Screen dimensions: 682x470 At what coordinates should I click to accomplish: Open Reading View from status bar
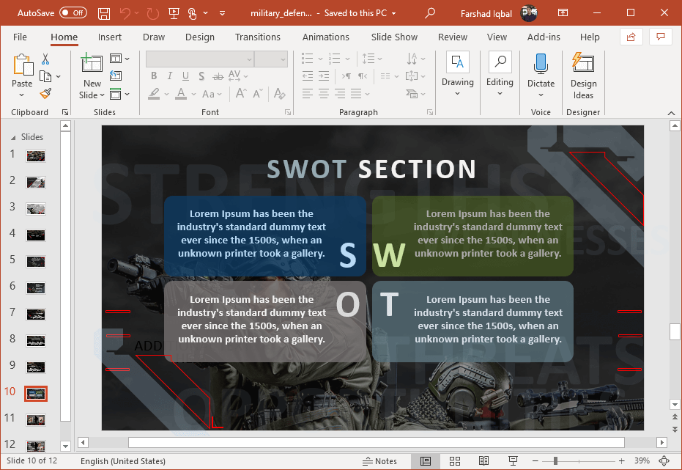coord(483,461)
